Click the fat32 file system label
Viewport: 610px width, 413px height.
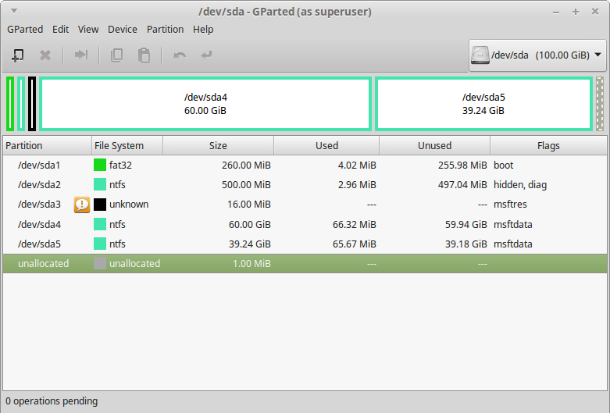coord(120,166)
